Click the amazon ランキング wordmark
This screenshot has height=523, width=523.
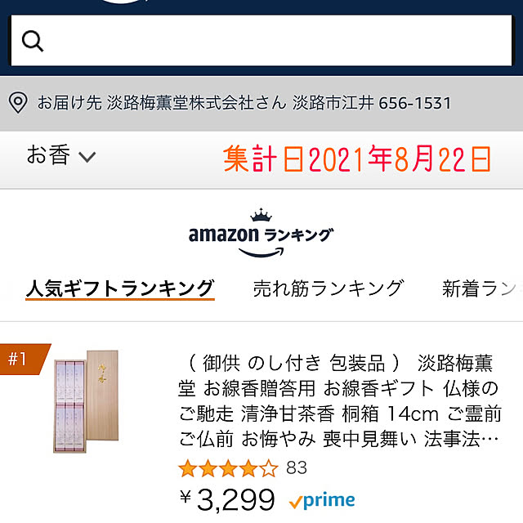pos(261,235)
